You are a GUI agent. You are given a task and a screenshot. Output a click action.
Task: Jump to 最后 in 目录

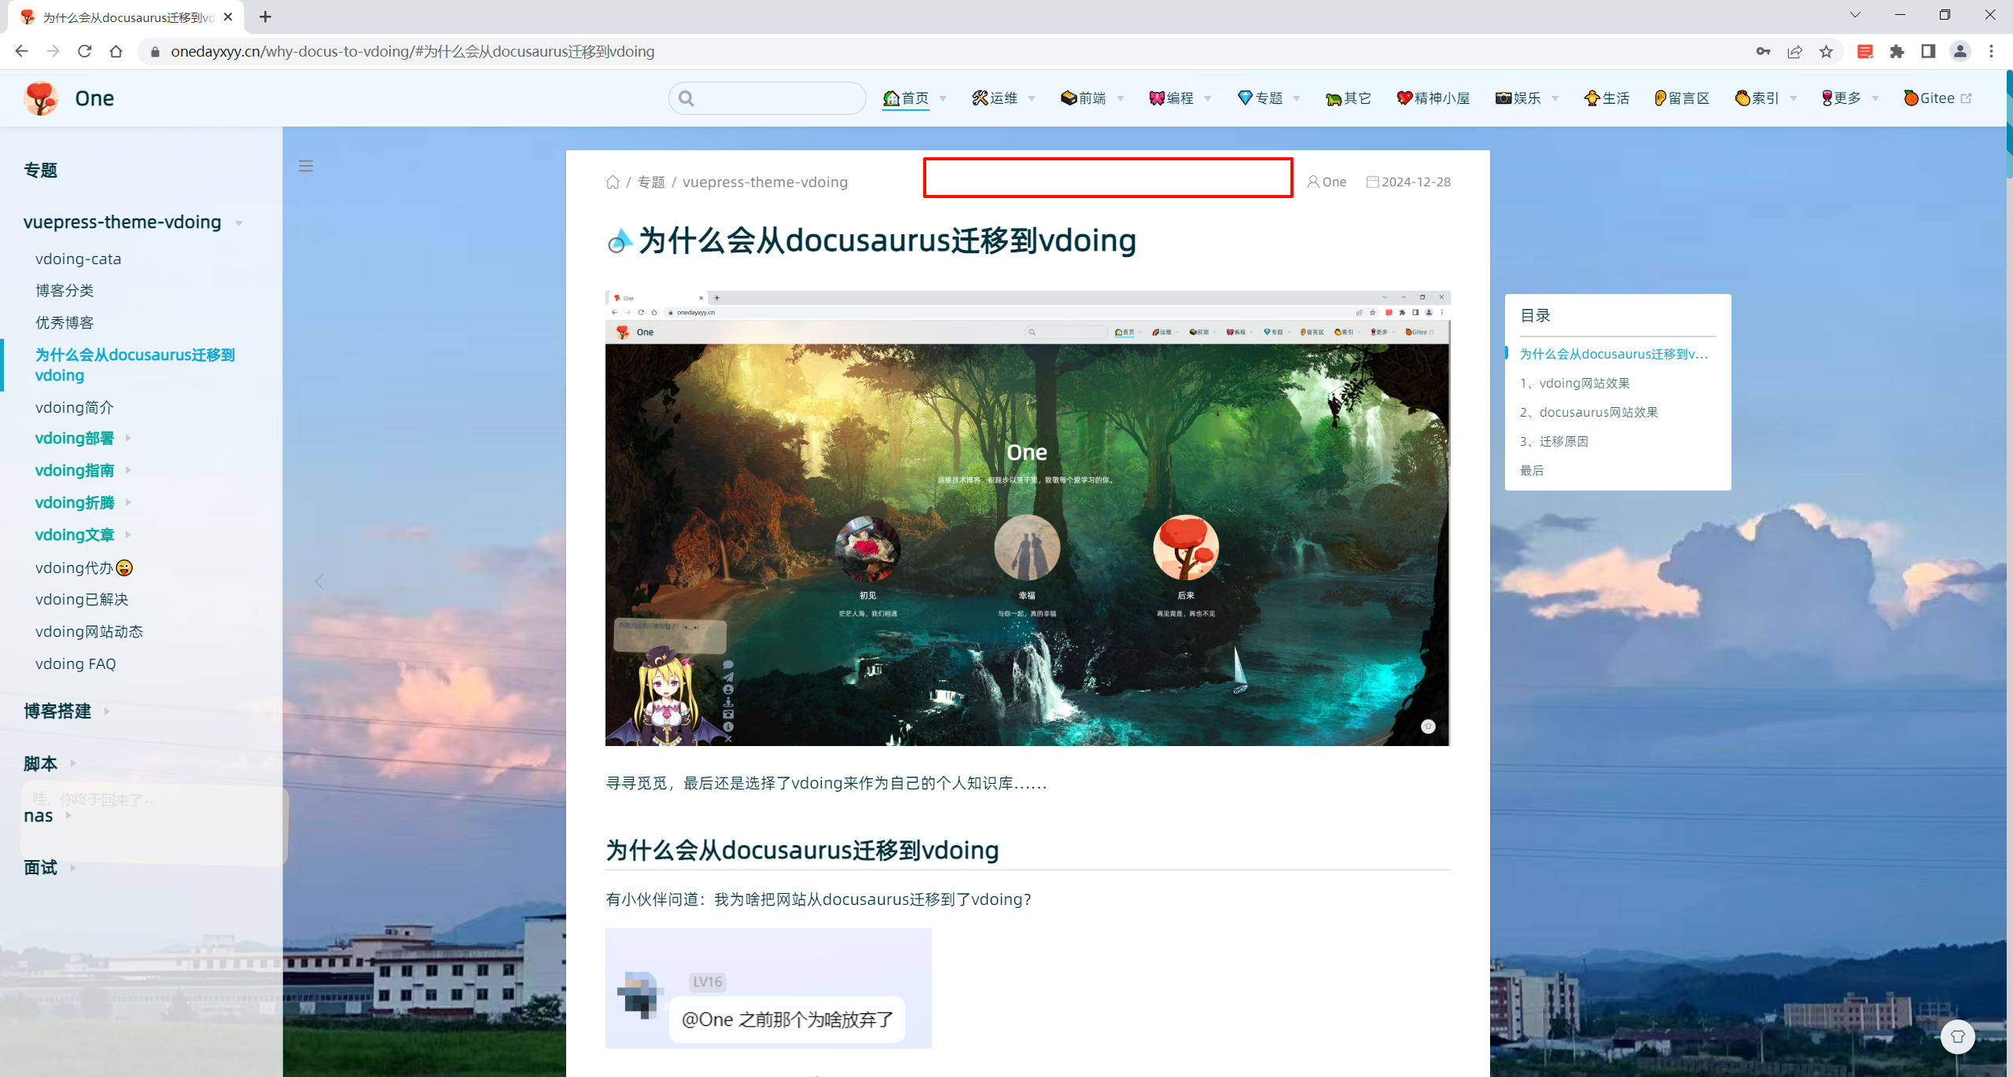point(1532,470)
